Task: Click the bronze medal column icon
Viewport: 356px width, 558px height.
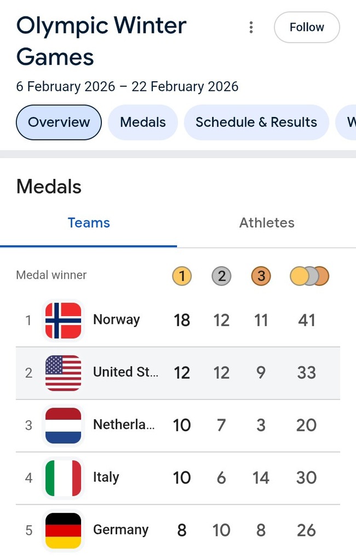Action: pyautogui.click(x=261, y=276)
